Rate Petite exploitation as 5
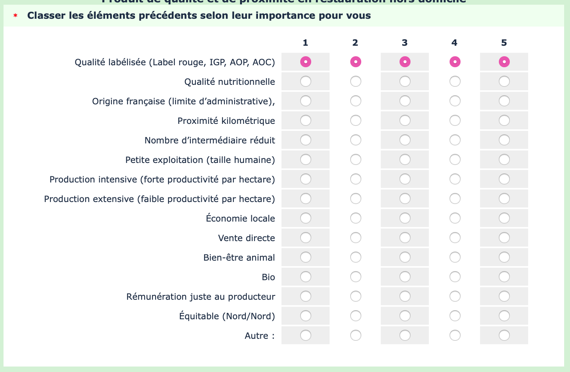Screen dimensions: 570x372 point(504,159)
